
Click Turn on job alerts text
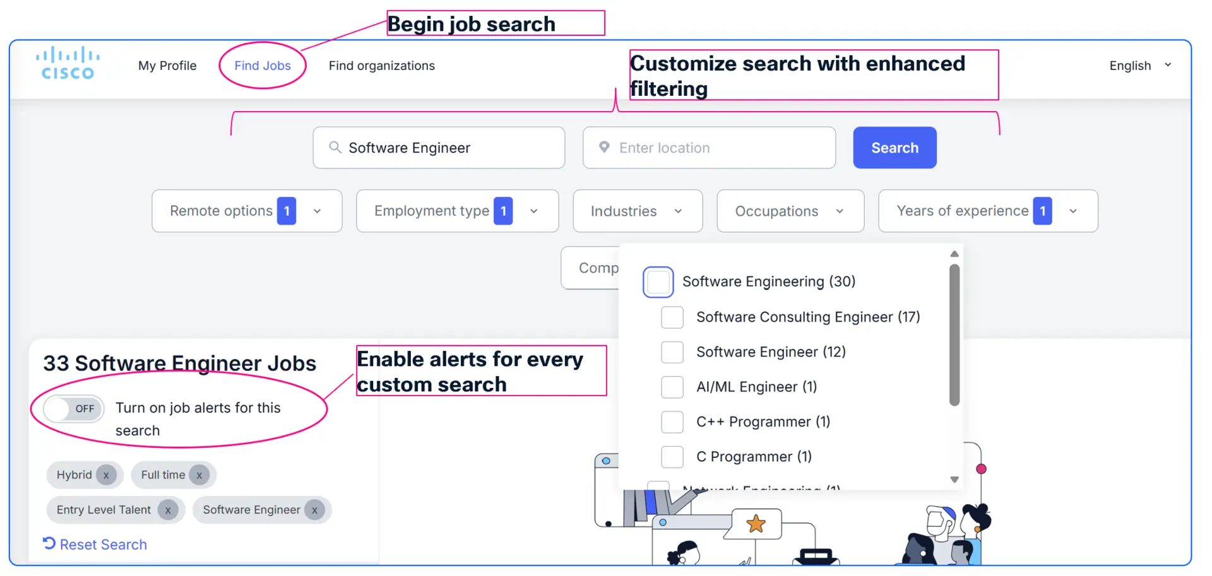coord(198,419)
